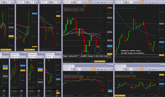Open m1 timeframe dropdown in EUR/USD window
This screenshot has height=97, width=165.
[x=133, y=2]
